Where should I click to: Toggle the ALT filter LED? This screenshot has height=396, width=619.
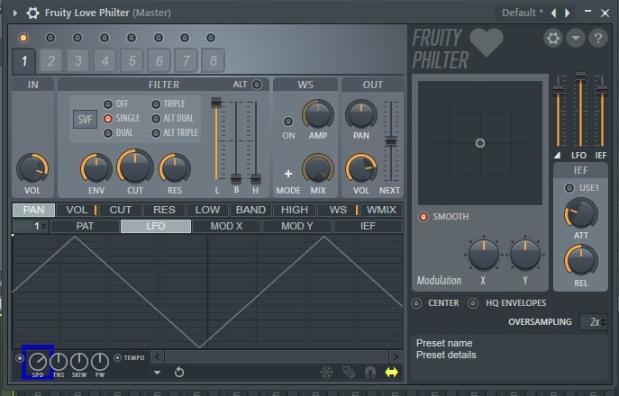click(x=257, y=85)
